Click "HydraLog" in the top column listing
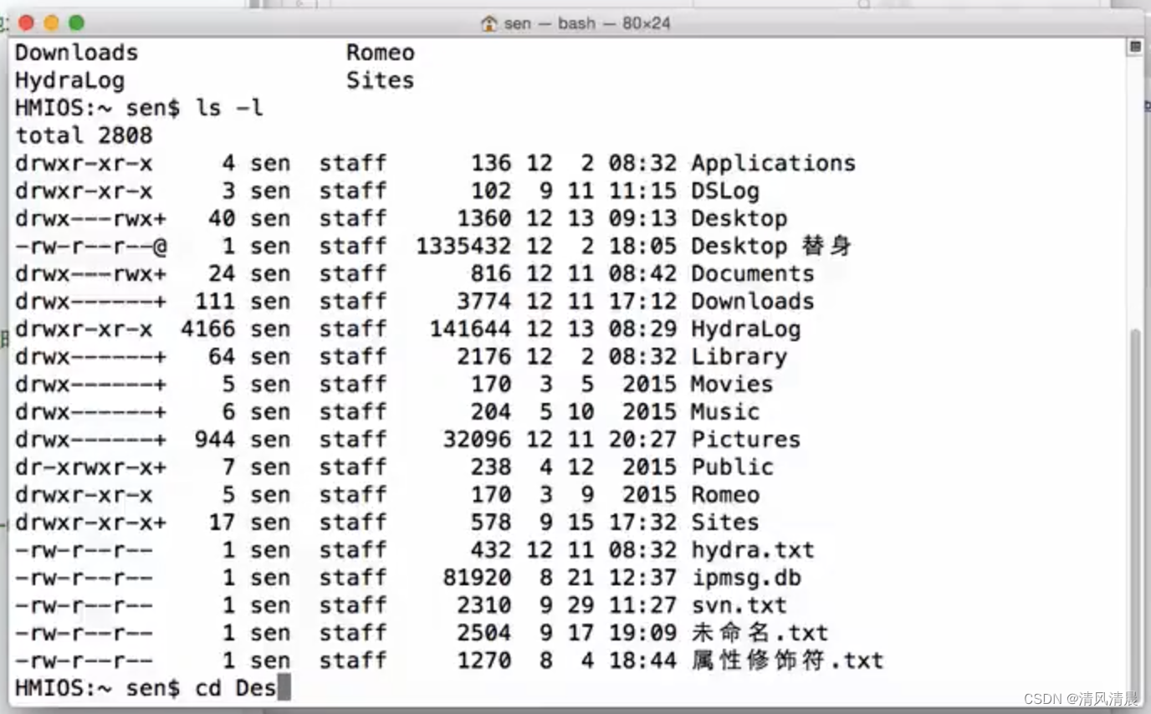The height and width of the screenshot is (714, 1151). tap(69, 80)
